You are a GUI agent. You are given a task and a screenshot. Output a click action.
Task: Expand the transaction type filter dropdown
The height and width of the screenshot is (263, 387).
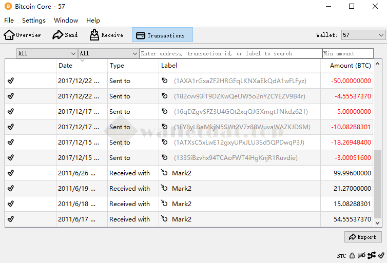tap(108, 53)
